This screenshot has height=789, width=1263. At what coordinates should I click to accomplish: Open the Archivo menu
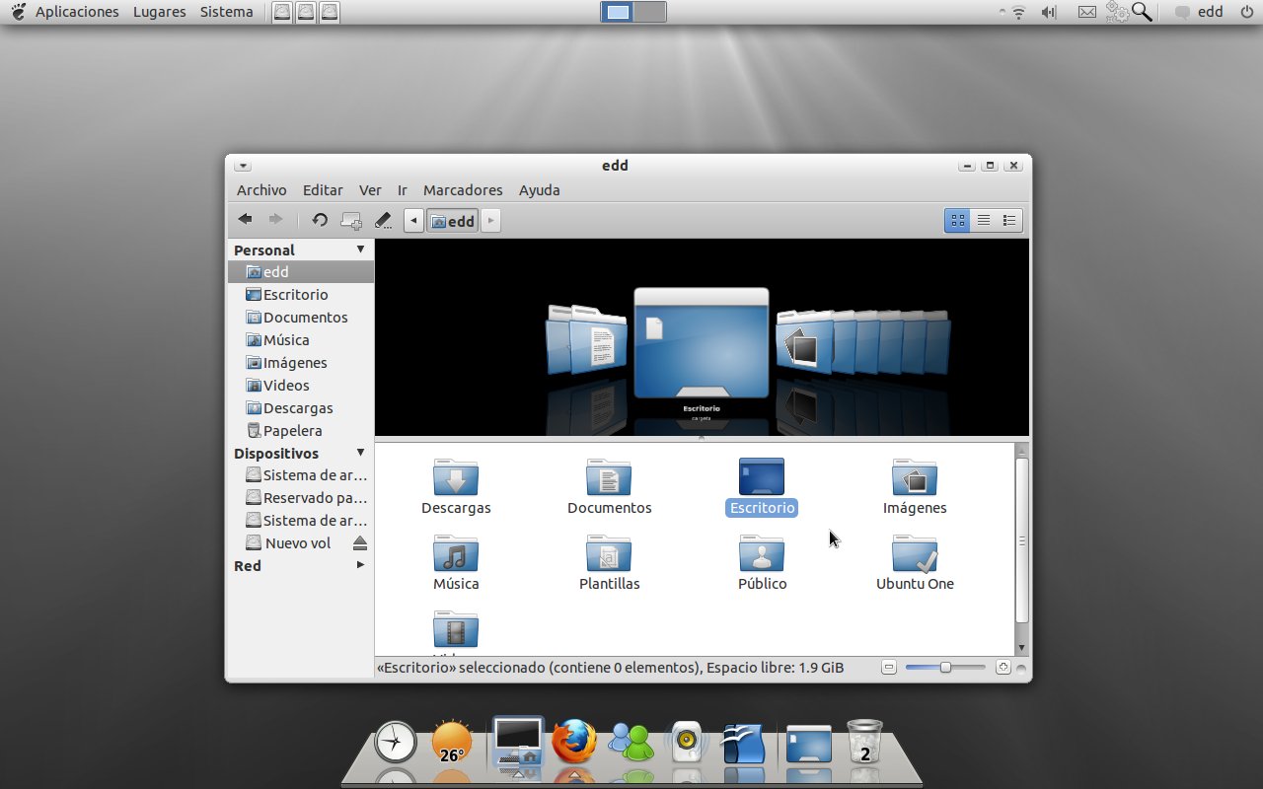[261, 190]
